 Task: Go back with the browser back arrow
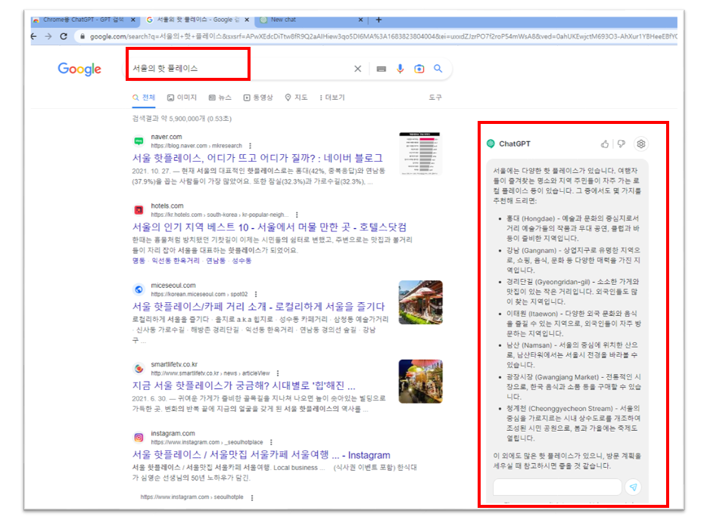pos(34,36)
